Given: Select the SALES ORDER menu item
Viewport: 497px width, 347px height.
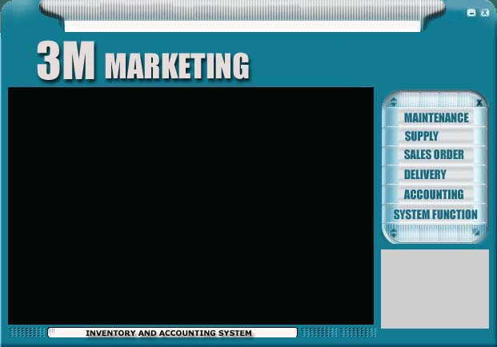Looking at the screenshot, I should coord(434,155).
